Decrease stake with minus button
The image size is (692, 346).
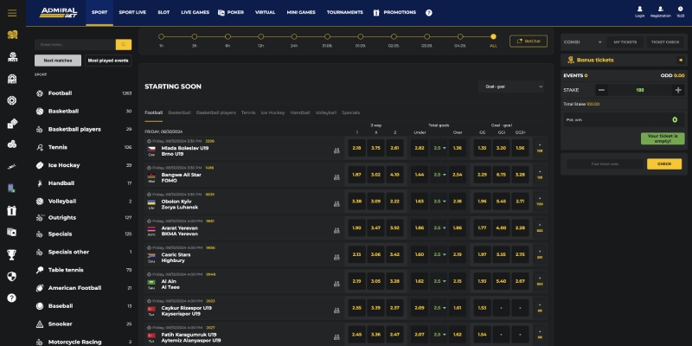(x=601, y=90)
